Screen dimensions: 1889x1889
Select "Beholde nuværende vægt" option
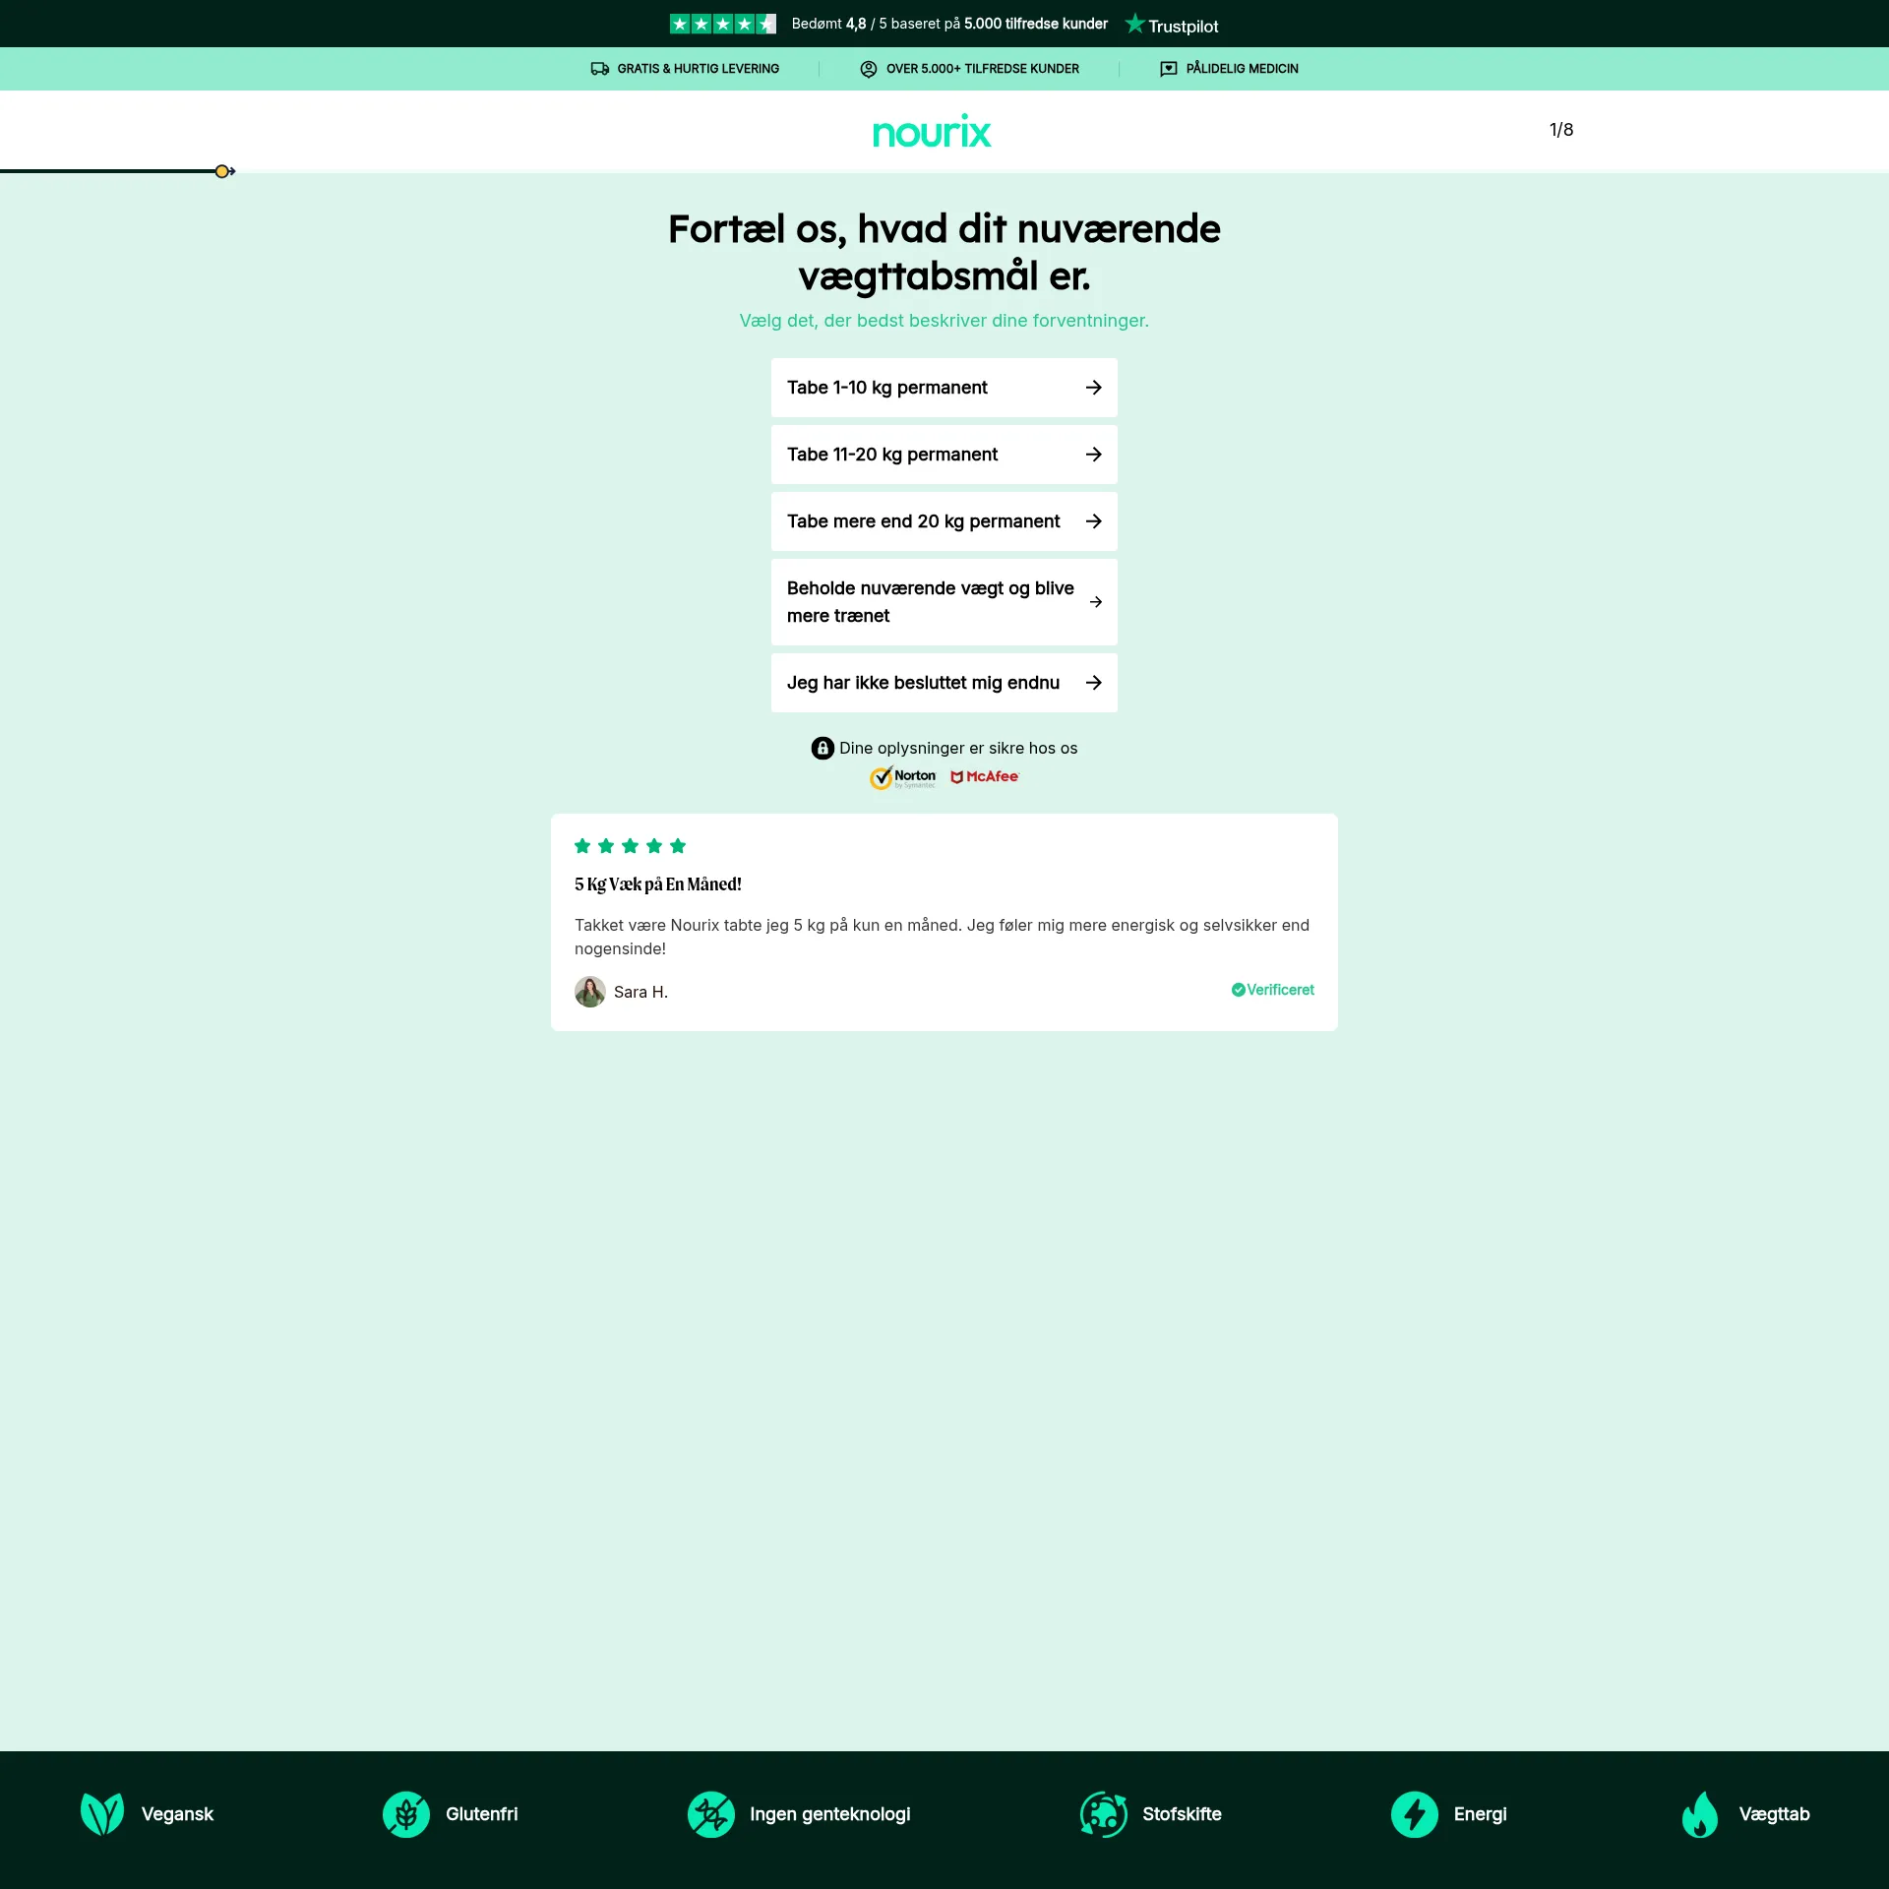(944, 602)
